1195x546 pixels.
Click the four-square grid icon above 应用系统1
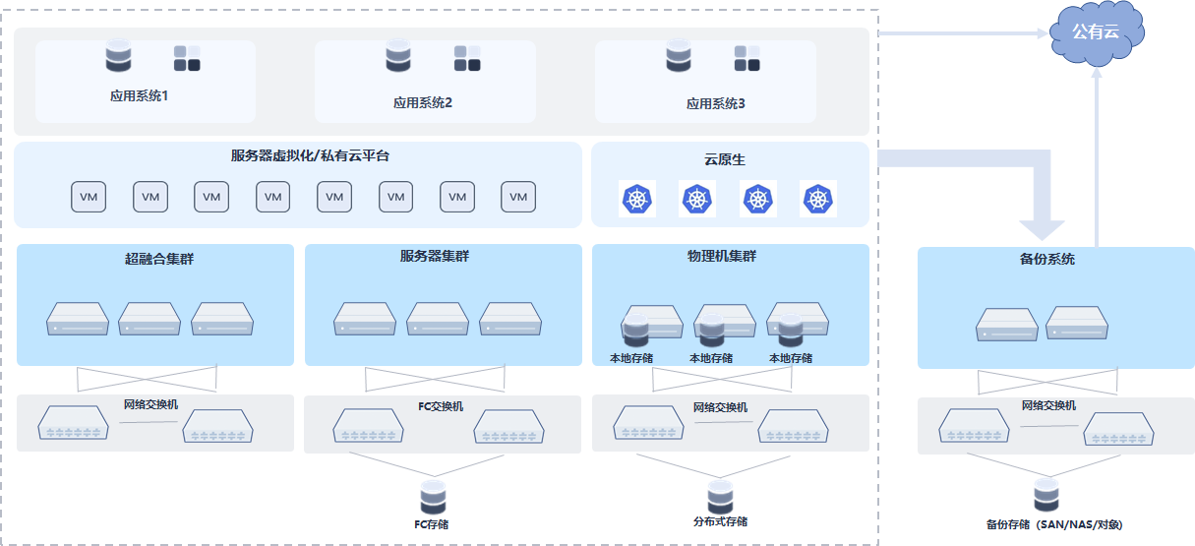click(x=187, y=58)
